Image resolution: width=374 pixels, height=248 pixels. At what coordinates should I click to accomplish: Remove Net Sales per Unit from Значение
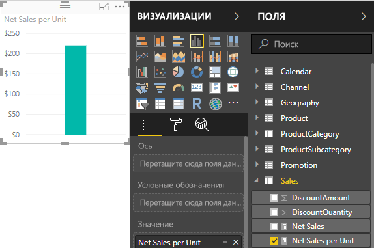click(236, 242)
